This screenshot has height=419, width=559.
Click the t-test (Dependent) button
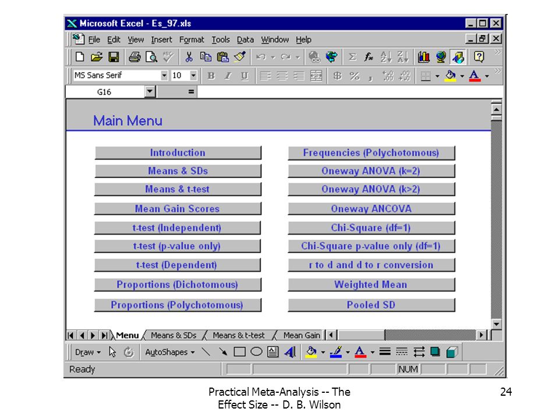pyautogui.click(x=177, y=265)
